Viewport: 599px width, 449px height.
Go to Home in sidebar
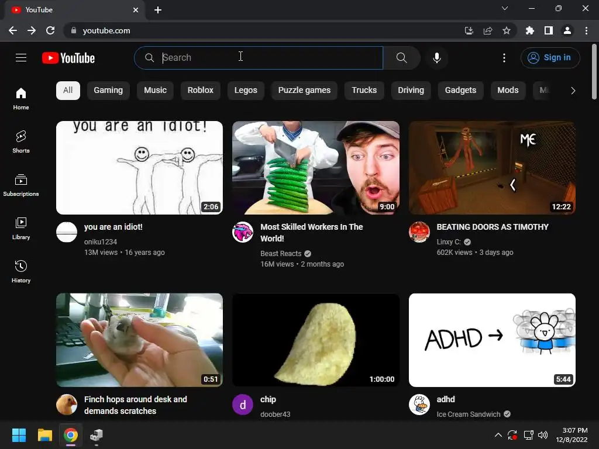(21, 99)
